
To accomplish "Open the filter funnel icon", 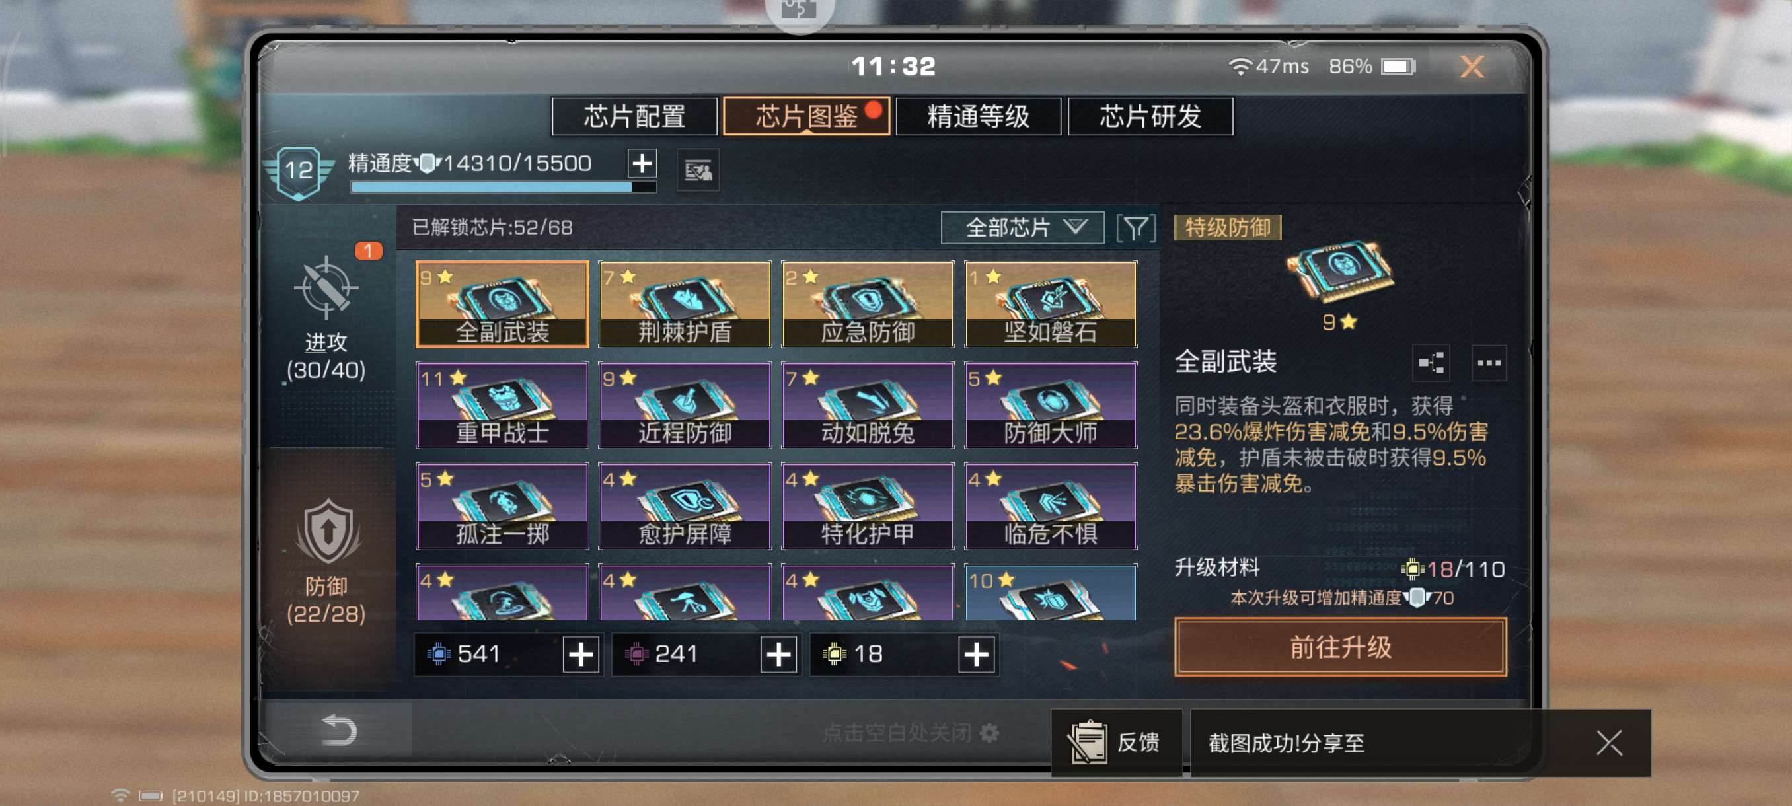I will click(x=1135, y=227).
